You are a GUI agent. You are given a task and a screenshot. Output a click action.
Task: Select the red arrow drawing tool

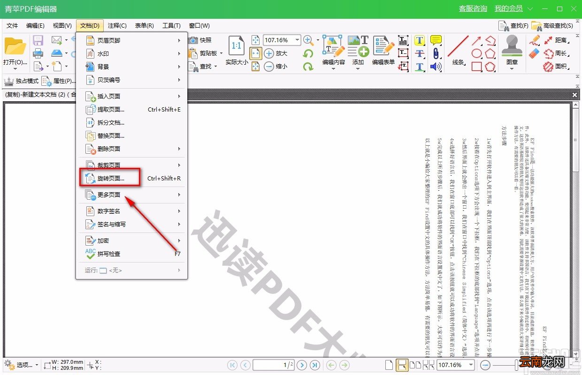click(x=476, y=40)
